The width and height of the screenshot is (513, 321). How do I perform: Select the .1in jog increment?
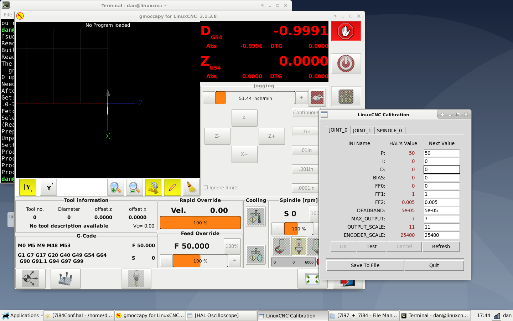pos(306,132)
